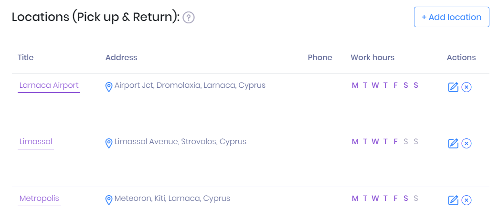This screenshot has width=498, height=220.
Task: Click the help question mark icon
Action: (189, 18)
